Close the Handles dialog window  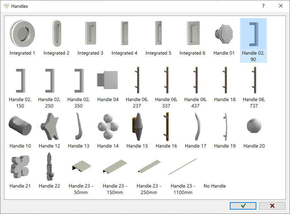point(281,6)
